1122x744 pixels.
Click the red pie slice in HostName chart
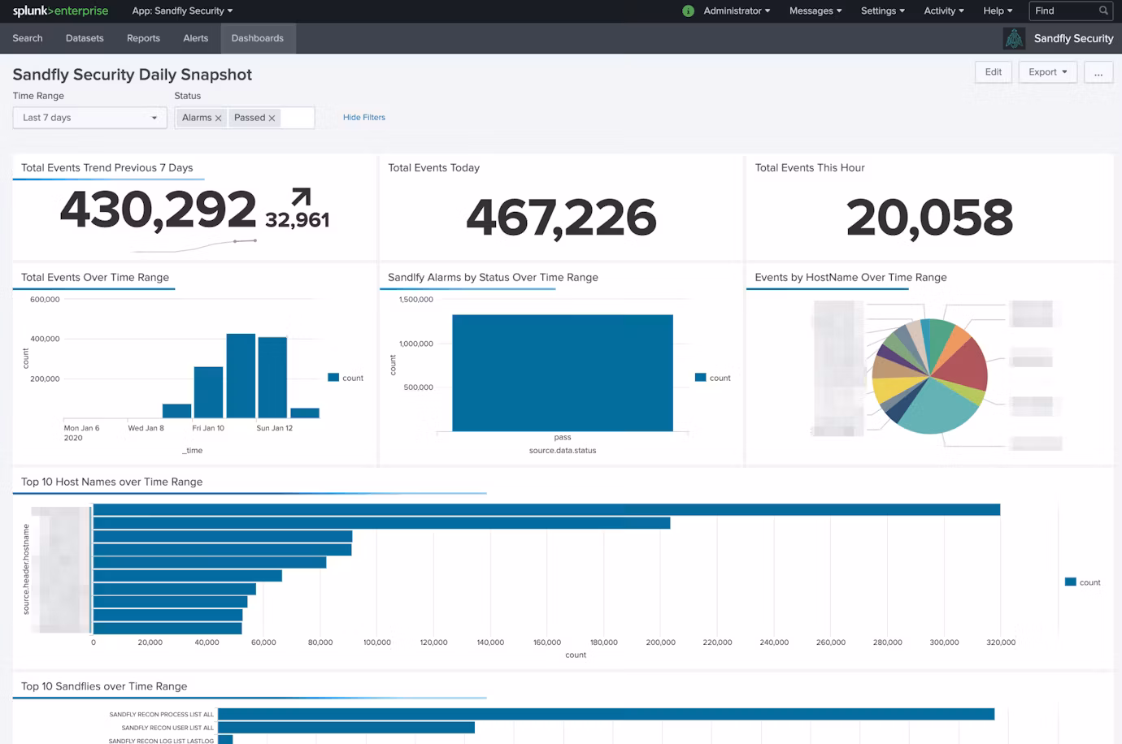[x=961, y=365]
